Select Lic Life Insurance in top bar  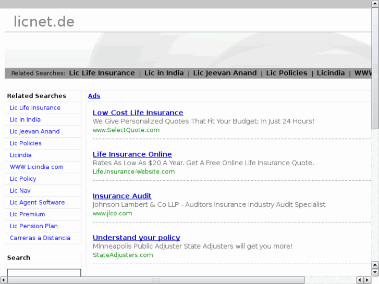(x=102, y=73)
